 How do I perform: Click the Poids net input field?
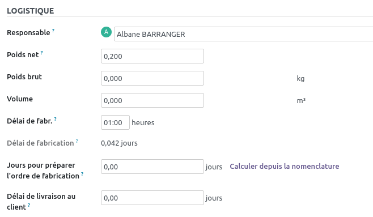tap(152, 56)
